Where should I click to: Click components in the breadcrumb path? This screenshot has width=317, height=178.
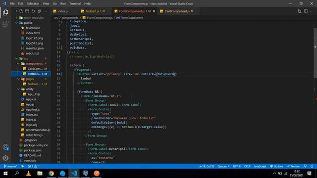pyautogui.click(x=70, y=18)
